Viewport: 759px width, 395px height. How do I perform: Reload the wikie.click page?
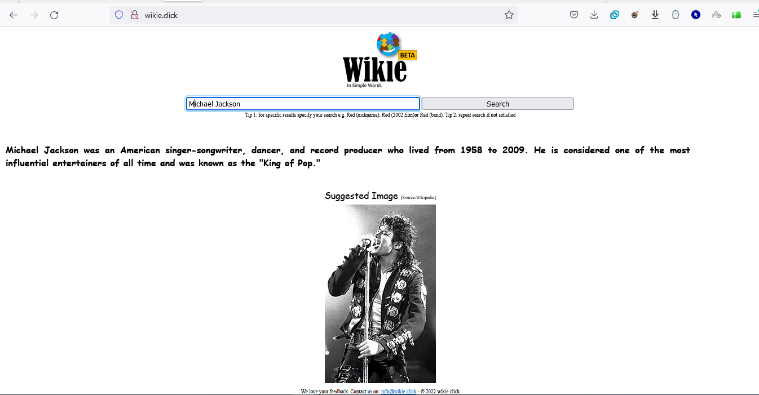[54, 15]
